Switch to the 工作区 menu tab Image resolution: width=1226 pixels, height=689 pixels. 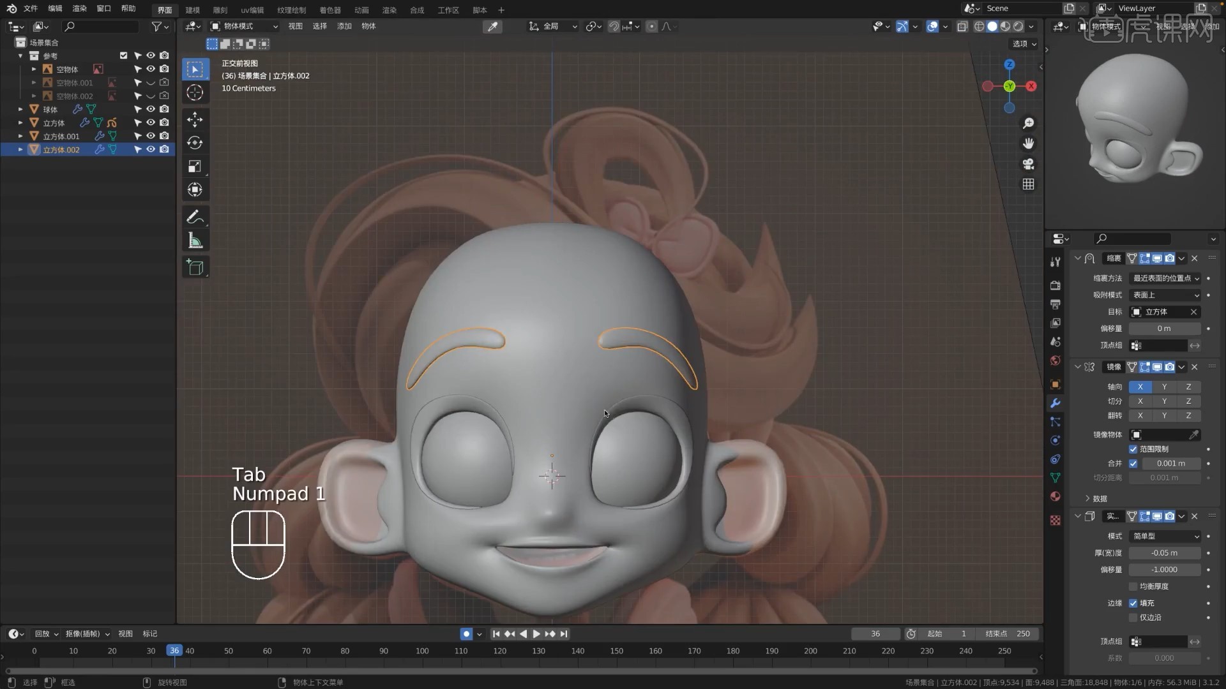tap(449, 10)
